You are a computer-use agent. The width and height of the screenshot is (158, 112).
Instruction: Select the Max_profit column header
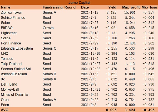(131, 7)
